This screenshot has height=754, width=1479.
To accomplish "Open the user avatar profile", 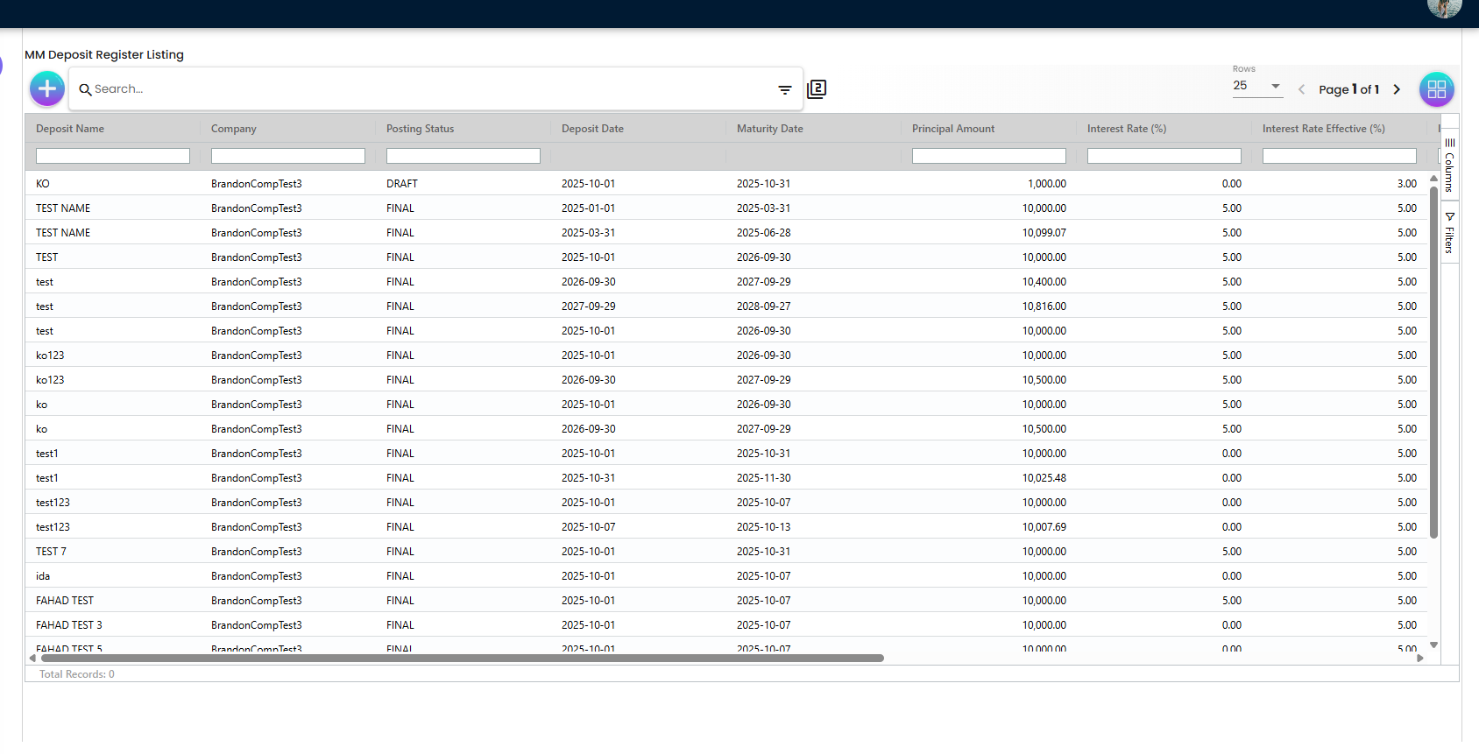I will click(1444, 8).
